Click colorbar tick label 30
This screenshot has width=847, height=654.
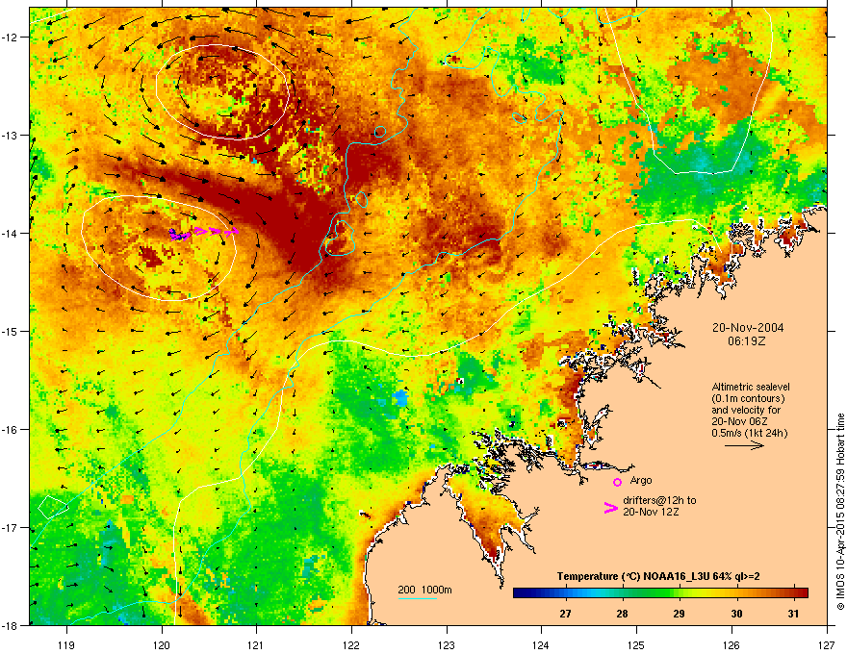tap(737, 614)
